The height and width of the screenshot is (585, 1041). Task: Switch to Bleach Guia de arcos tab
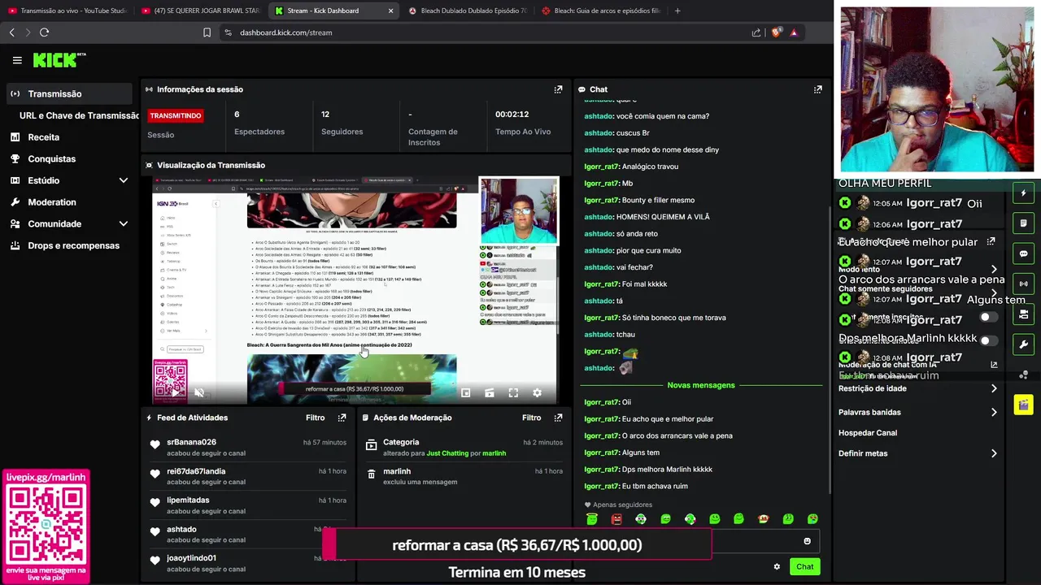600,11
